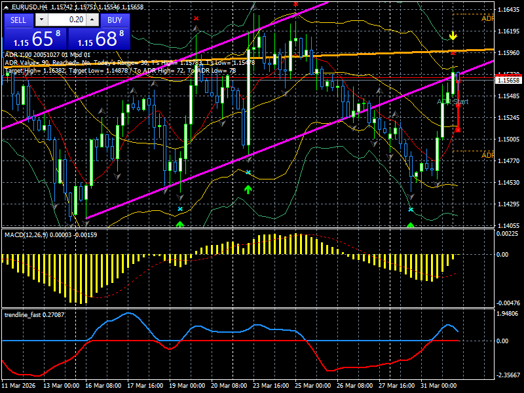
Task: Click trendline scale value -2.35667
Action: pyautogui.click(x=508, y=375)
